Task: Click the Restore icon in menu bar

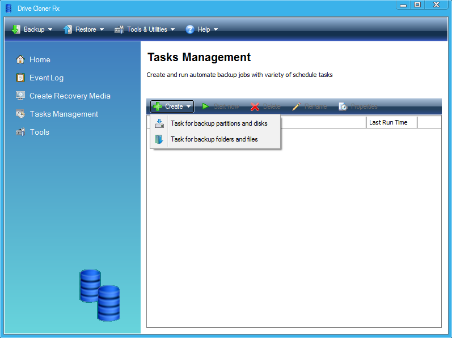Action: pos(68,29)
